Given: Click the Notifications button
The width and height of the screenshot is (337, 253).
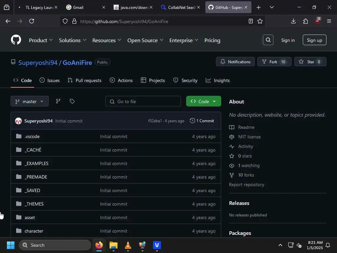Looking at the screenshot, I should pos(235,62).
